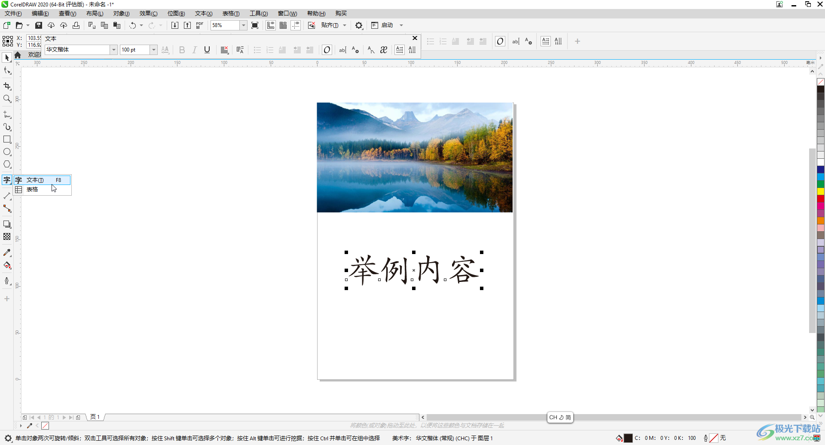Open the font size dropdown
Viewport: 825px width, 445px height.
[x=153, y=50]
